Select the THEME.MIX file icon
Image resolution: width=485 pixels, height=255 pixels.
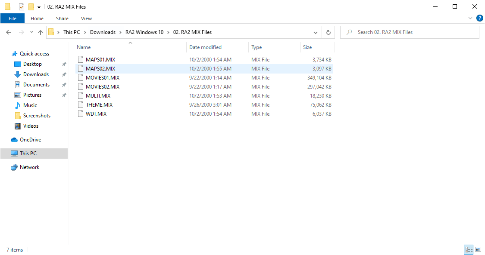click(81, 104)
